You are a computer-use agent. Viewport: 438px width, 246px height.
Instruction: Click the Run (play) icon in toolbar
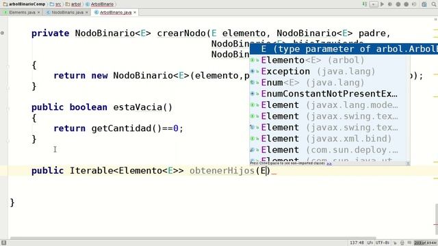(382, 4)
